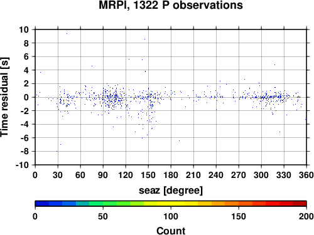This screenshot has width=314, height=235.
Task: Click the y-axis tick label -6
Action: coord(24,138)
